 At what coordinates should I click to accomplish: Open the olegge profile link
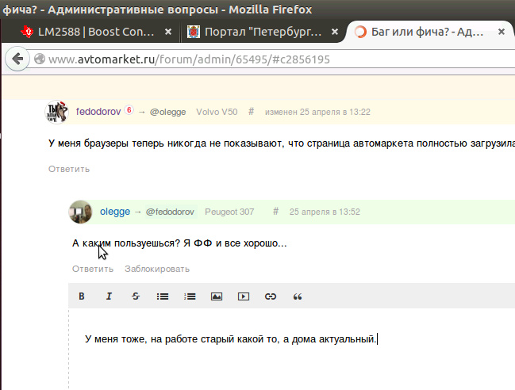tap(115, 212)
